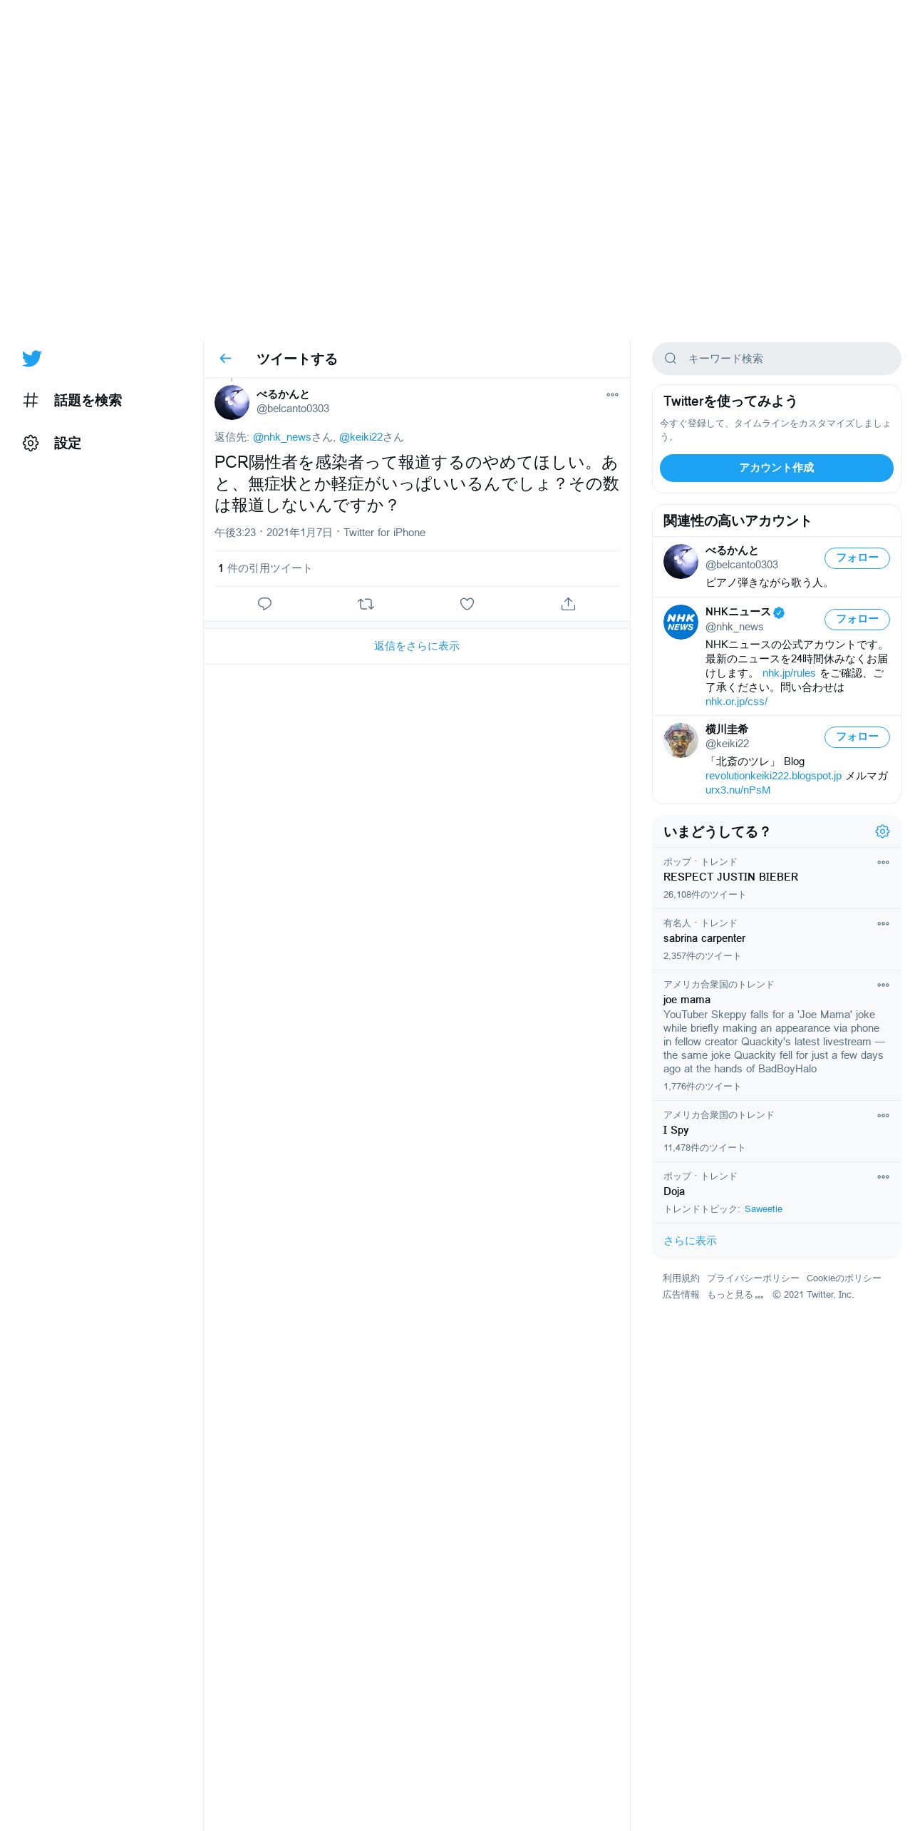Go back using the left arrow
This screenshot has width=915, height=1831.
(225, 359)
